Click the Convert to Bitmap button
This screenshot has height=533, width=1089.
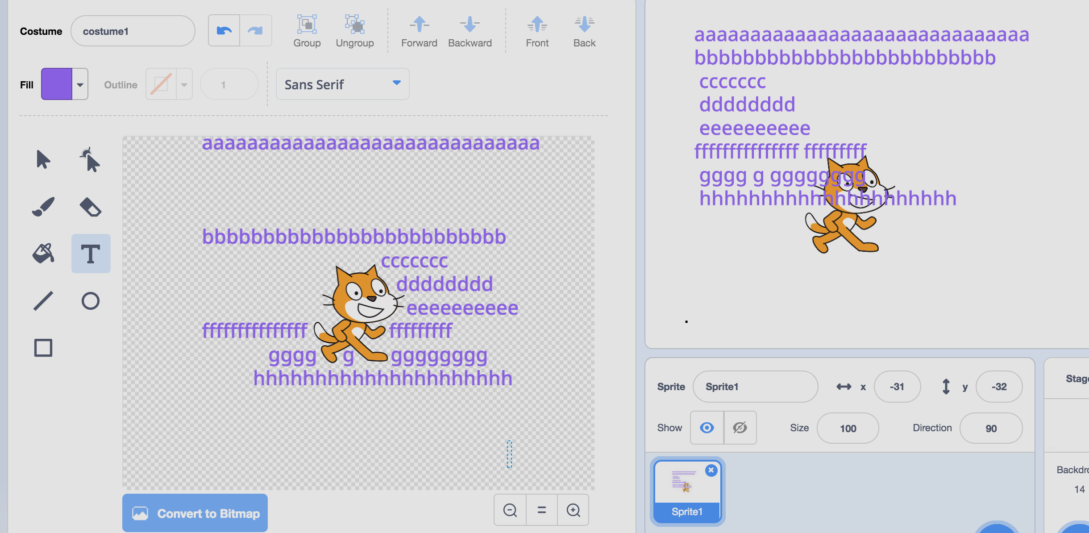195,513
